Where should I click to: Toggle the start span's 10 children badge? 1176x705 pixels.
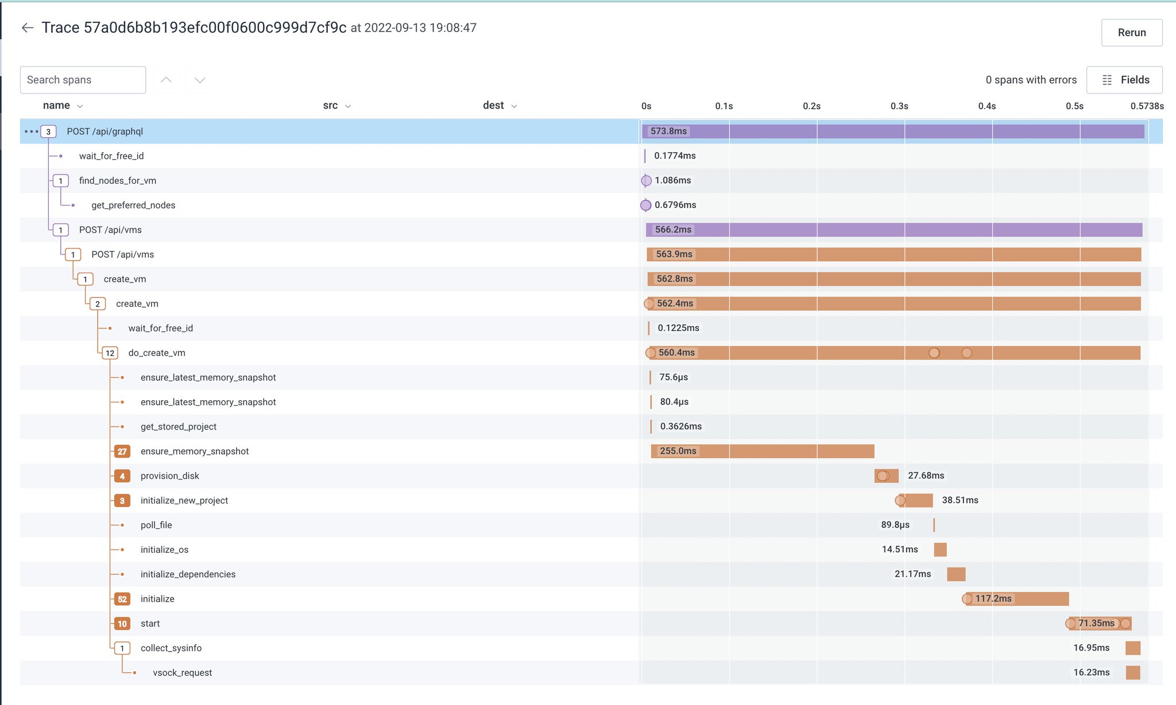click(122, 623)
